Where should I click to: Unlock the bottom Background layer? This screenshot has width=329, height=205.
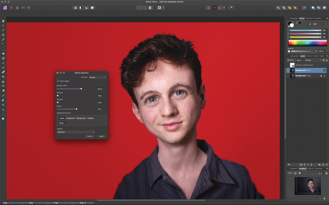(x=321, y=75)
